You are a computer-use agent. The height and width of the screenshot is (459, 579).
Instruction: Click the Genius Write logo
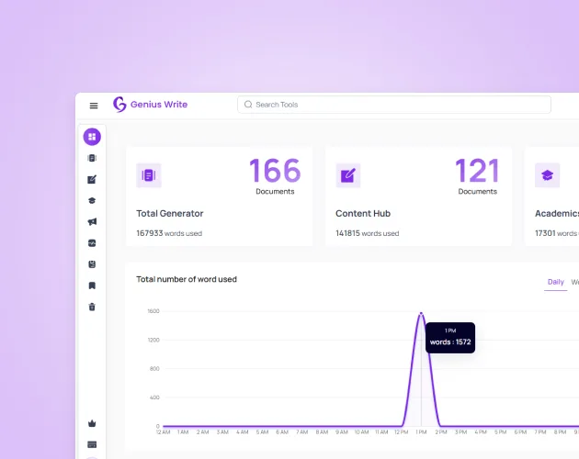[151, 105]
